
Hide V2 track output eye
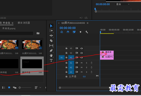click(x=81, y=53)
